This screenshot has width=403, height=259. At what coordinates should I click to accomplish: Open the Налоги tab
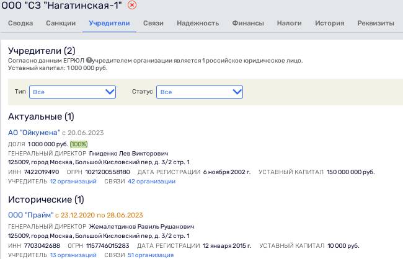(289, 23)
